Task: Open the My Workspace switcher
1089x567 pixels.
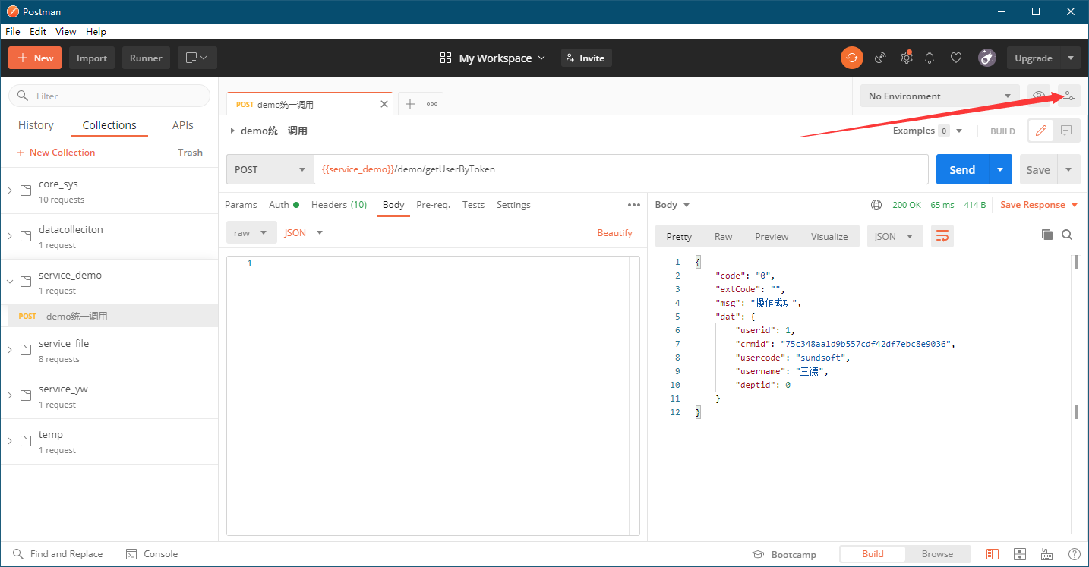Action: click(x=492, y=58)
